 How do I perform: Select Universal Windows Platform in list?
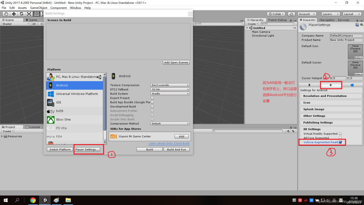point(74,94)
